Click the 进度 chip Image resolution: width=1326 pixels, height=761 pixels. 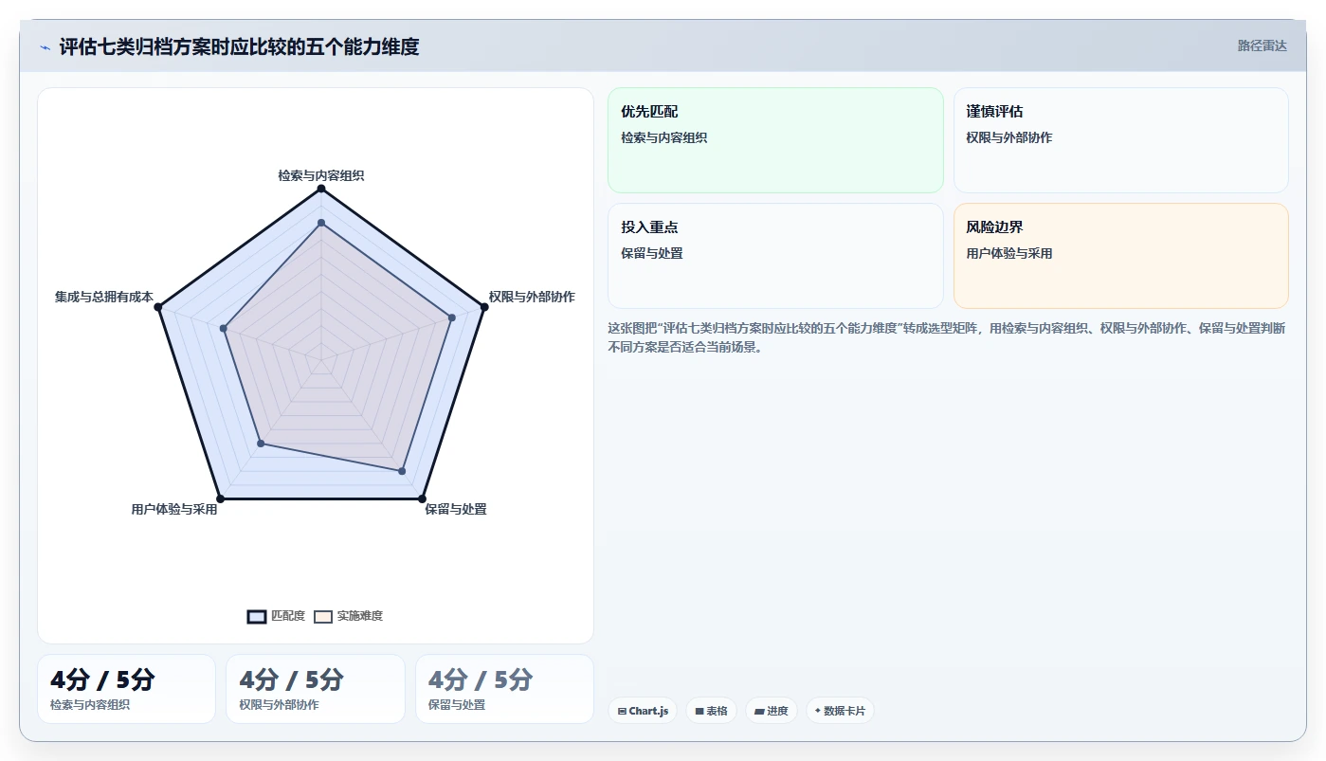772,711
